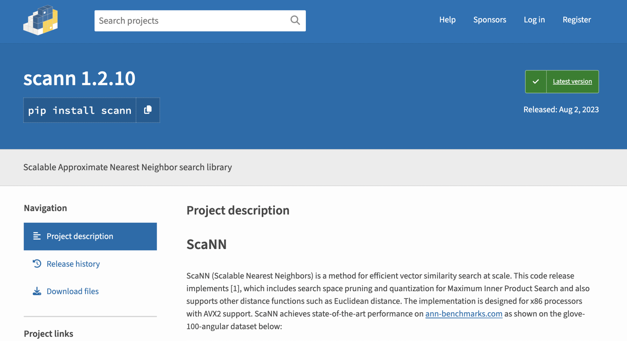Click the Download files arrow icon
The image size is (627, 341).
click(x=37, y=291)
